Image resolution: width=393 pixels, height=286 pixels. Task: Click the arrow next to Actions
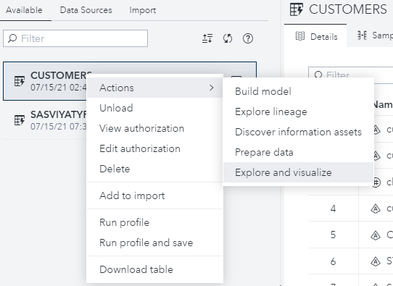pos(212,88)
